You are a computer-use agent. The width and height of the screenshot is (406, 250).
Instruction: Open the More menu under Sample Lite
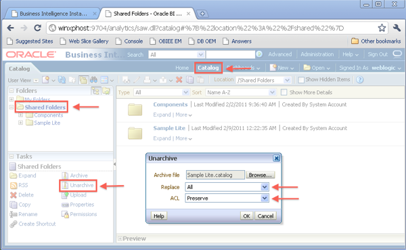pyautogui.click(x=183, y=138)
